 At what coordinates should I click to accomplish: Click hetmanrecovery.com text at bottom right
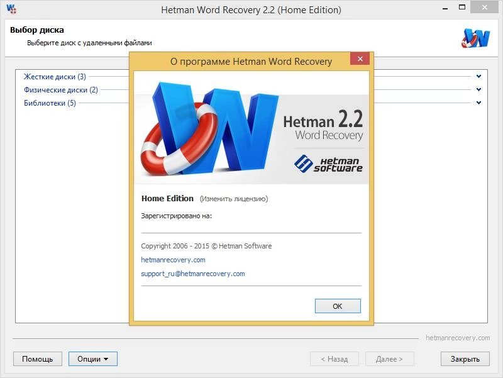pos(458,338)
